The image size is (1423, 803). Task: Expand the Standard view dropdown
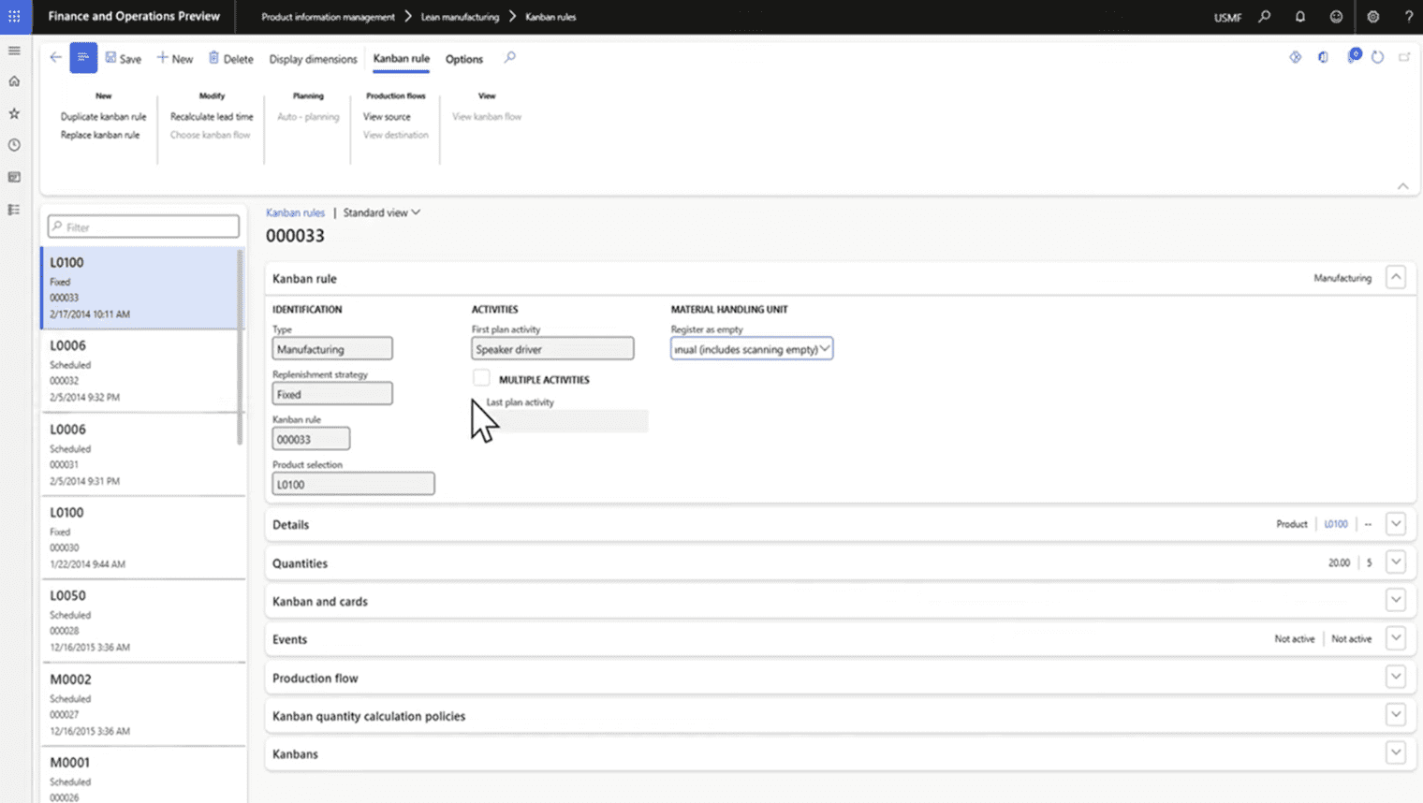(x=381, y=212)
